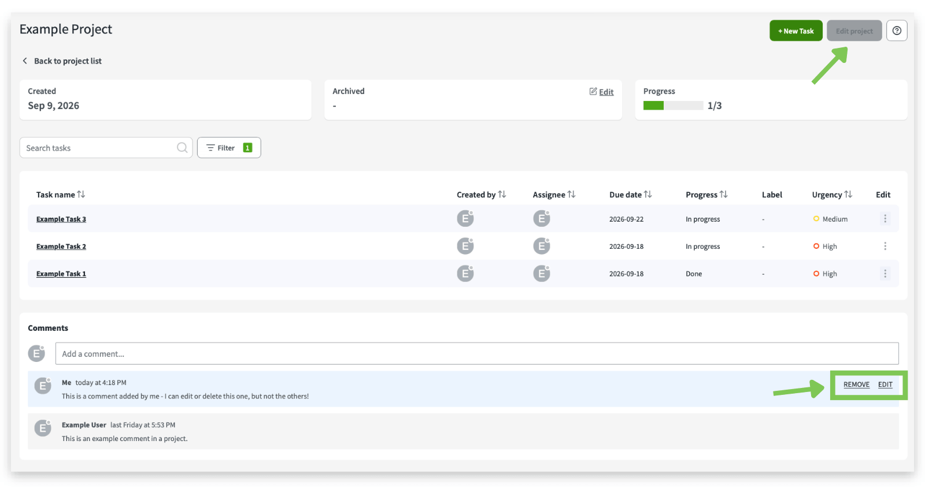Click the avatar on the Me comment
The width and height of the screenshot is (925, 493).
point(43,386)
